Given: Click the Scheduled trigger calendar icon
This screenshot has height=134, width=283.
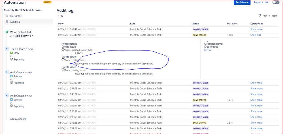Looking at the screenshot, I should 7,32.
